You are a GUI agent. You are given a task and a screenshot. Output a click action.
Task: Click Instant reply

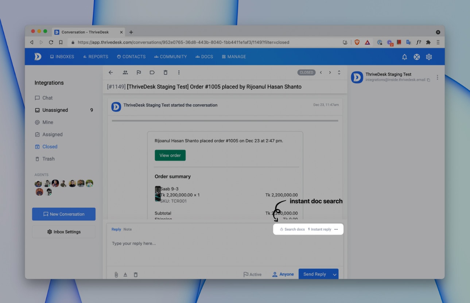point(319,229)
